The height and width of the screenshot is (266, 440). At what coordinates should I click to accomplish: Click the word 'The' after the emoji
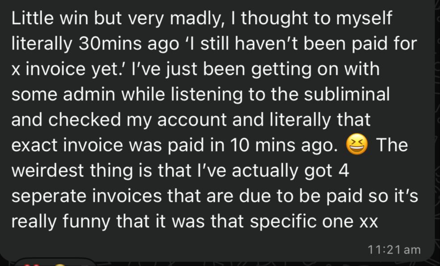click(x=392, y=145)
